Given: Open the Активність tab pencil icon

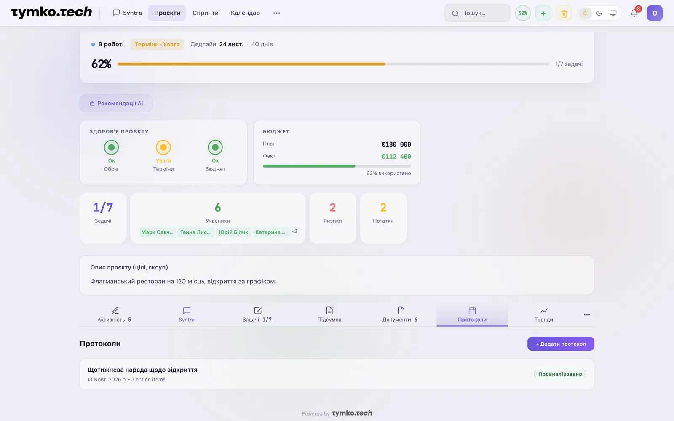Looking at the screenshot, I should [115, 311].
